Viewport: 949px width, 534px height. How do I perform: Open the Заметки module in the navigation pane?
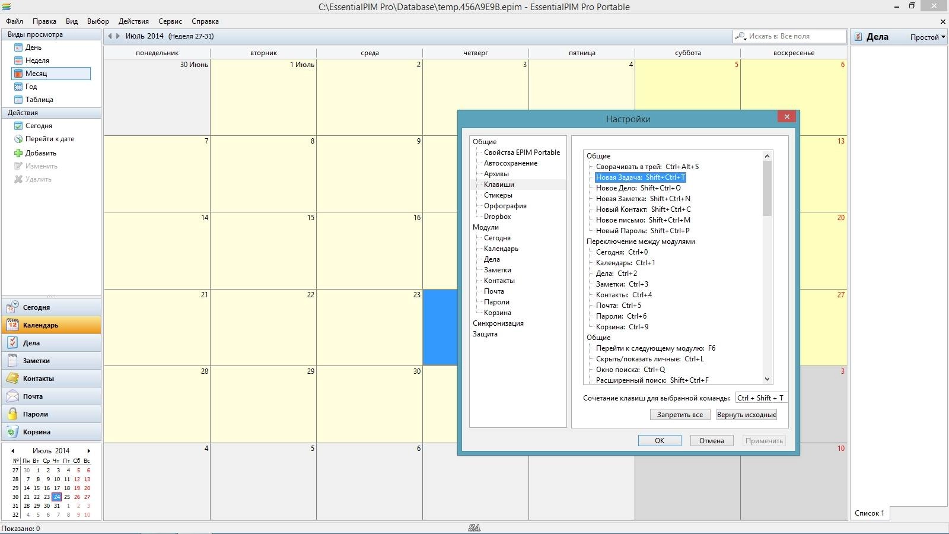52,361
